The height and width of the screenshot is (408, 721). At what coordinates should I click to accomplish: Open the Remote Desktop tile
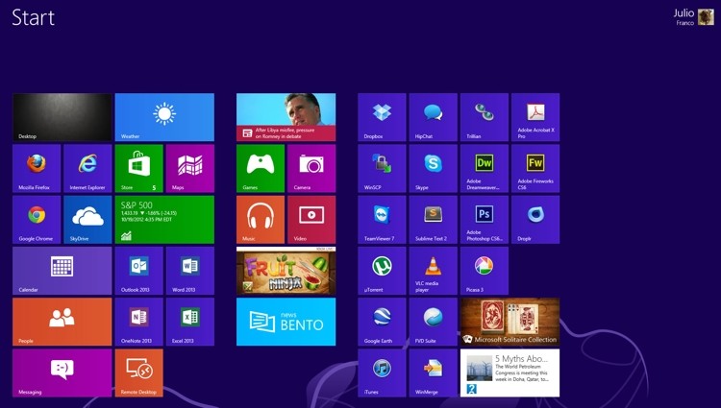(138, 372)
